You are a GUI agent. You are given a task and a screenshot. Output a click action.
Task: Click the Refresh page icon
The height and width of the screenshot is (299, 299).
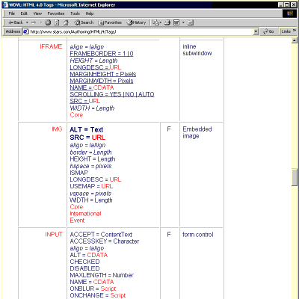57,22
